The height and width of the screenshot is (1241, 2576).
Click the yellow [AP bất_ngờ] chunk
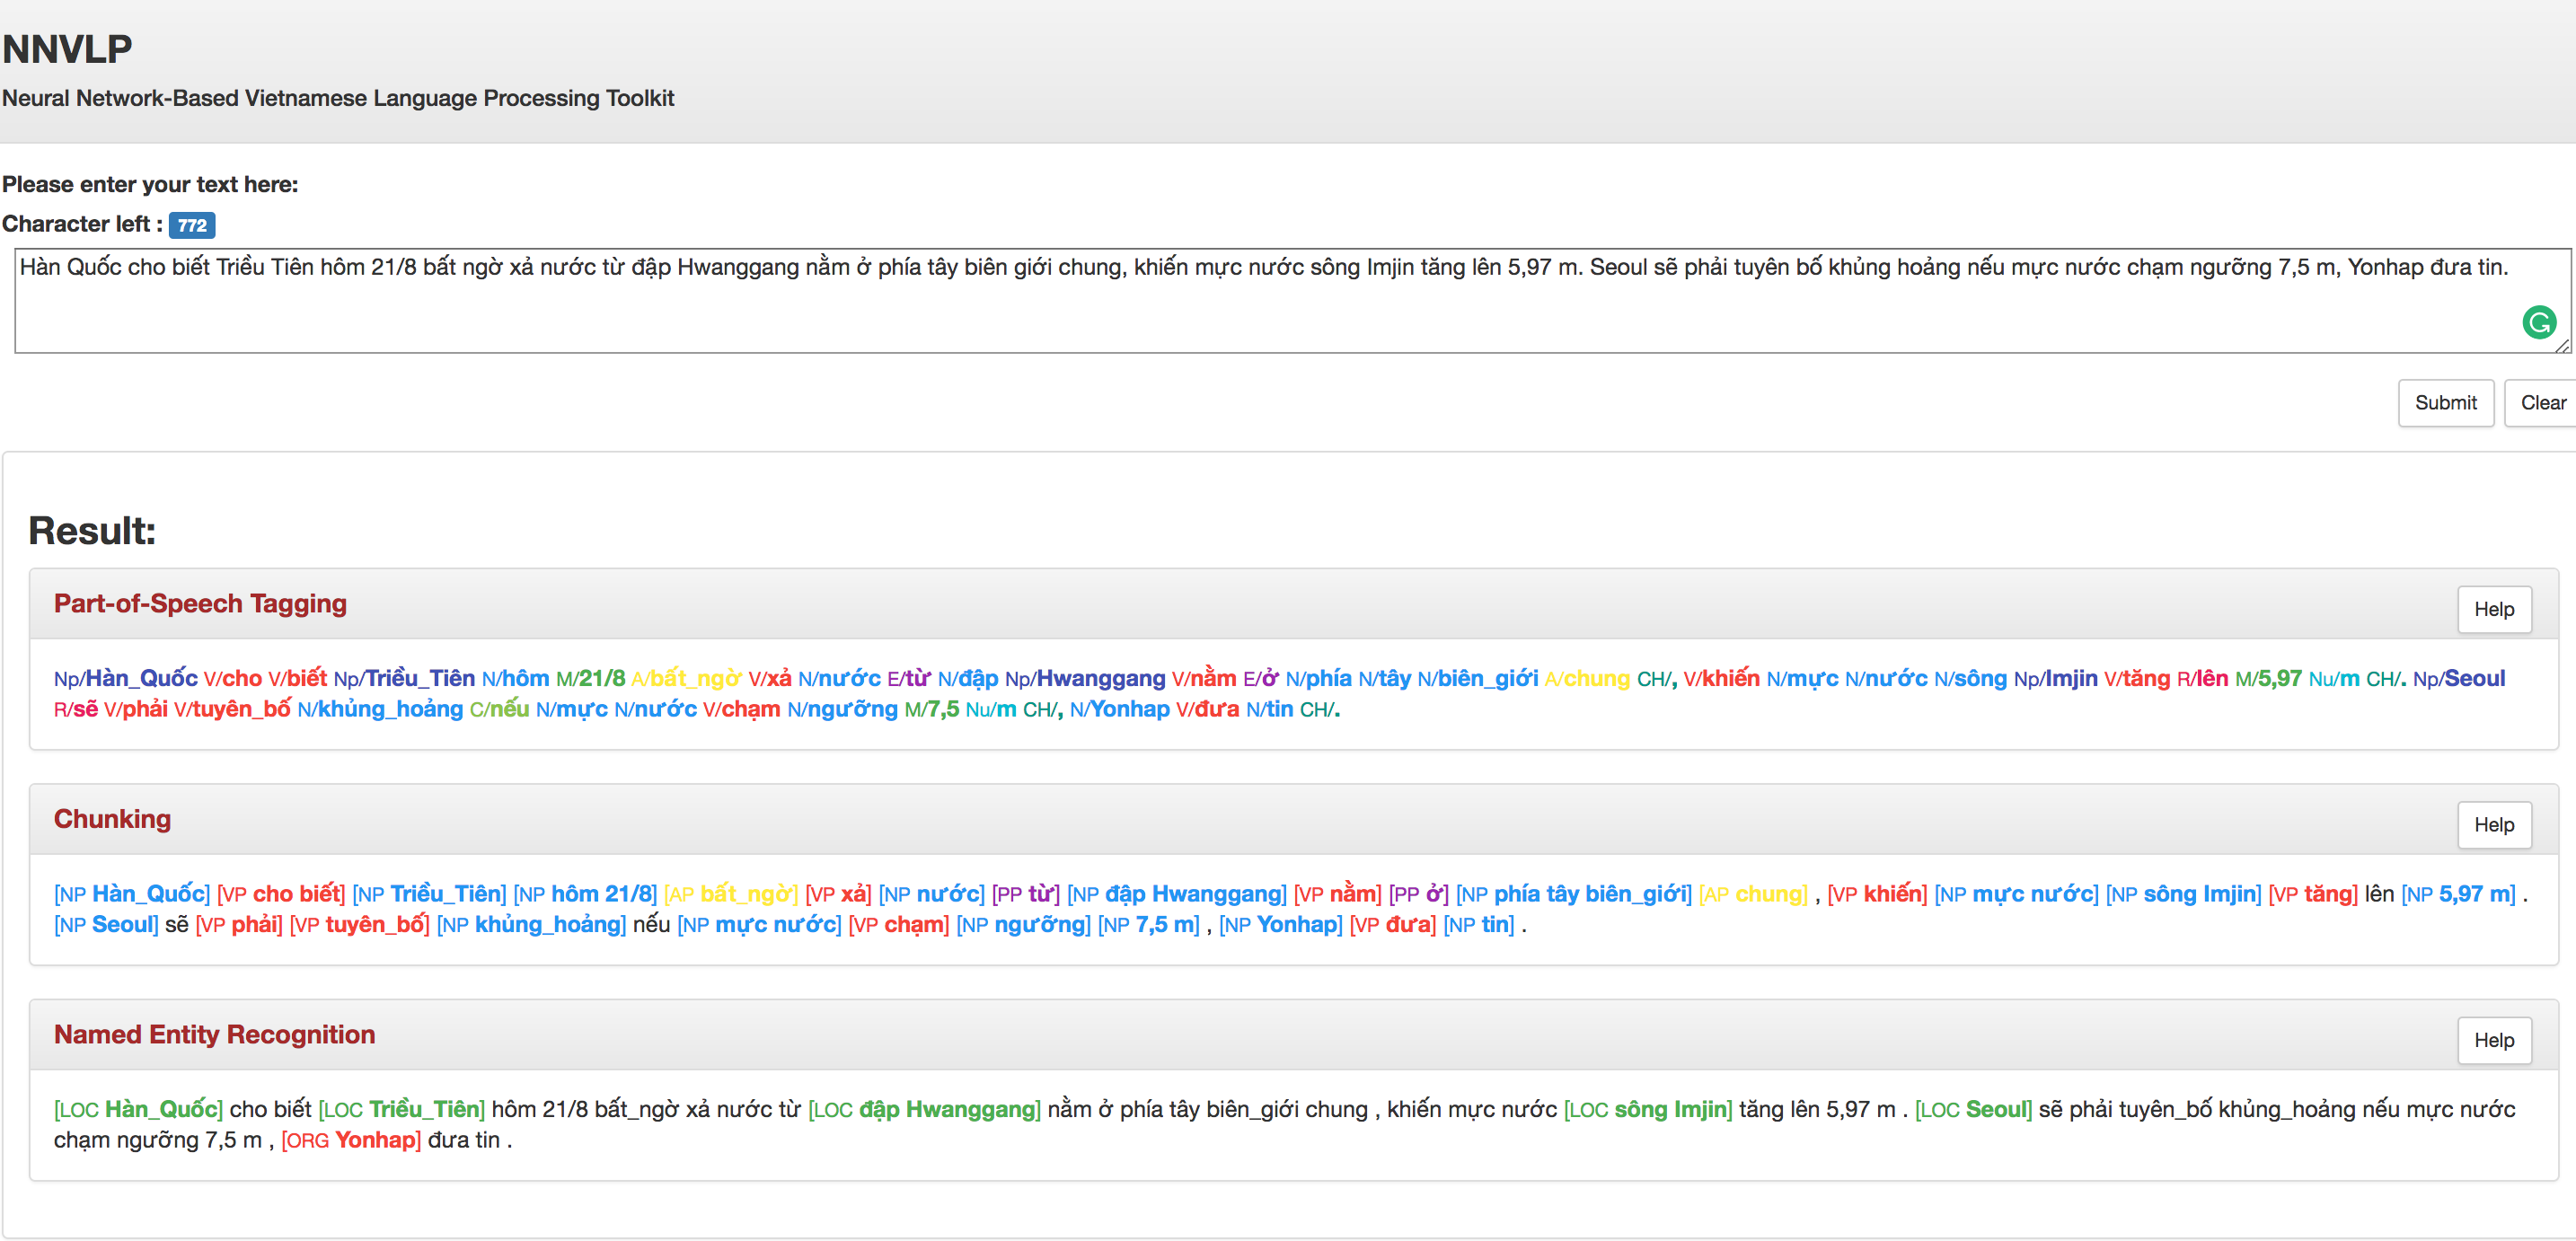731,893
